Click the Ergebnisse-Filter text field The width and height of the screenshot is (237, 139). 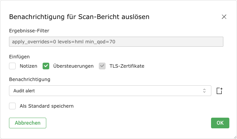point(116,42)
